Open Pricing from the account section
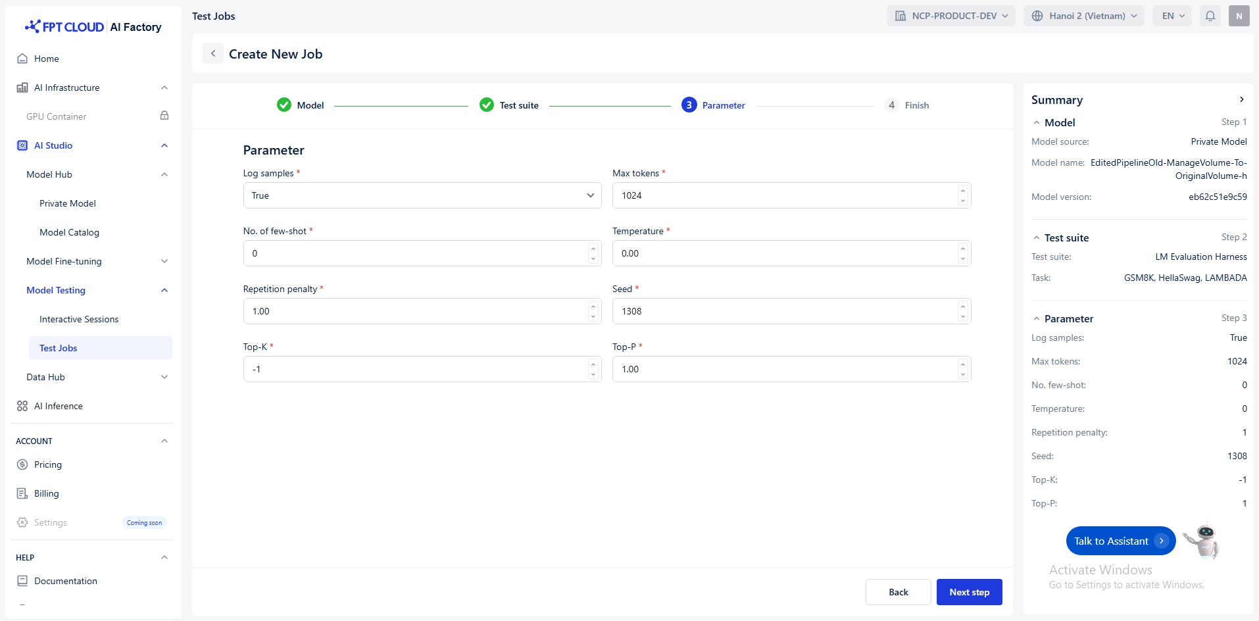1259x621 pixels. click(x=48, y=464)
